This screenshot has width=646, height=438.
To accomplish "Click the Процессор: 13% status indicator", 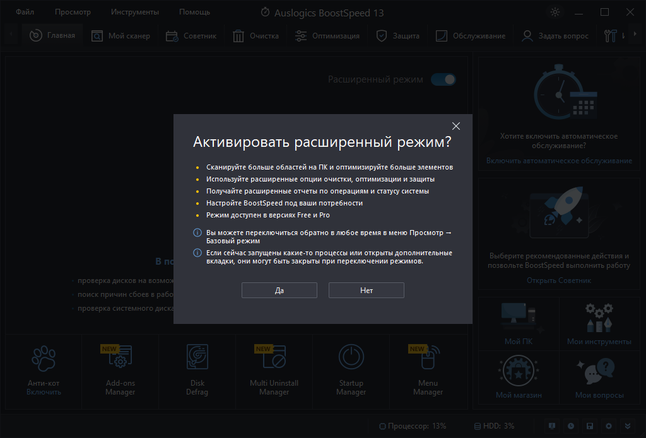I will coord(413,426).
